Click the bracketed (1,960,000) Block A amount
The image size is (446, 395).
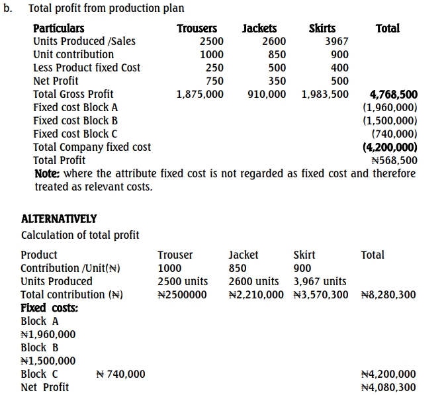[390, 107]
